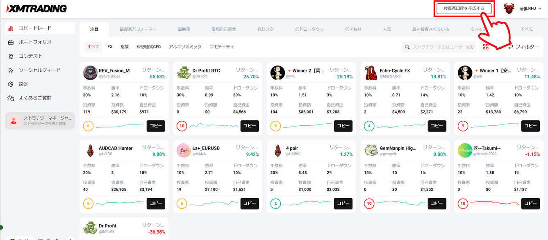Click the XMTRADING logo
This screenshot has width=548, height=240.
(37, 9)
